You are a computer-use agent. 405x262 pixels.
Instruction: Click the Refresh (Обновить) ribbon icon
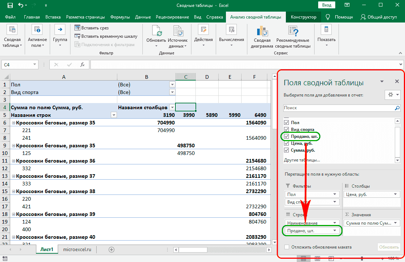(156, 32)
